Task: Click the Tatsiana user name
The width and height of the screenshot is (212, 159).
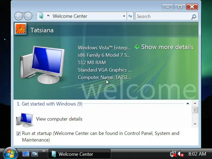Action: 42,30
